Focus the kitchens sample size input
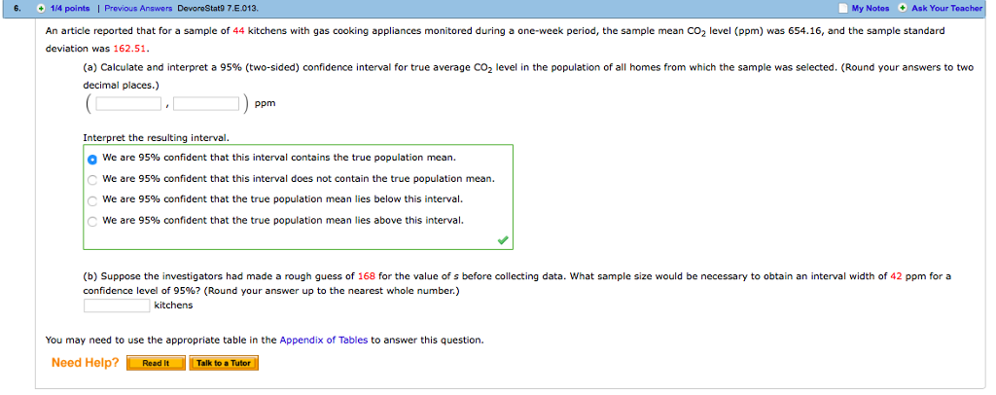 [x=117, y=305]
